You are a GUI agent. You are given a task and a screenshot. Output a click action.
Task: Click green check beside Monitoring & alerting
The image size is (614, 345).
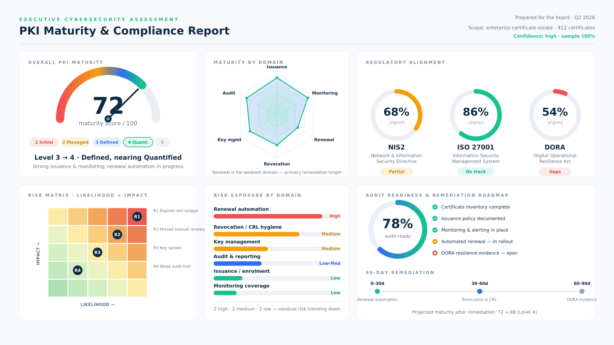[435, 230]
